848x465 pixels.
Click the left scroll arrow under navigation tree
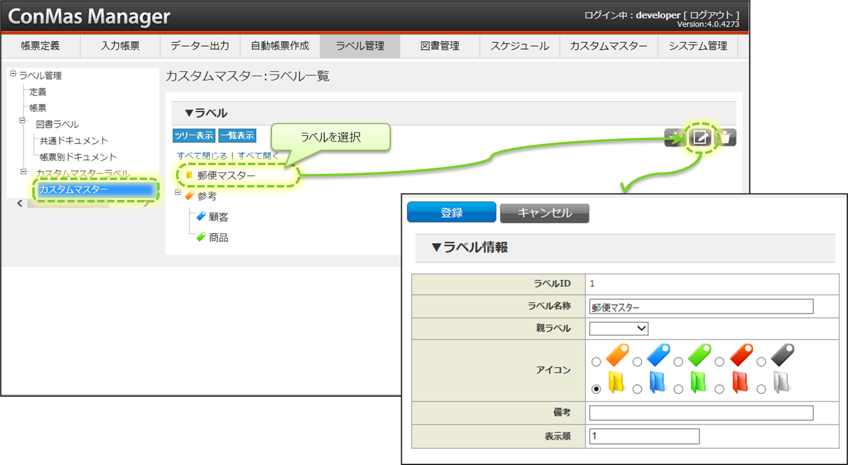pyautogui.click(x=19, y=203)
